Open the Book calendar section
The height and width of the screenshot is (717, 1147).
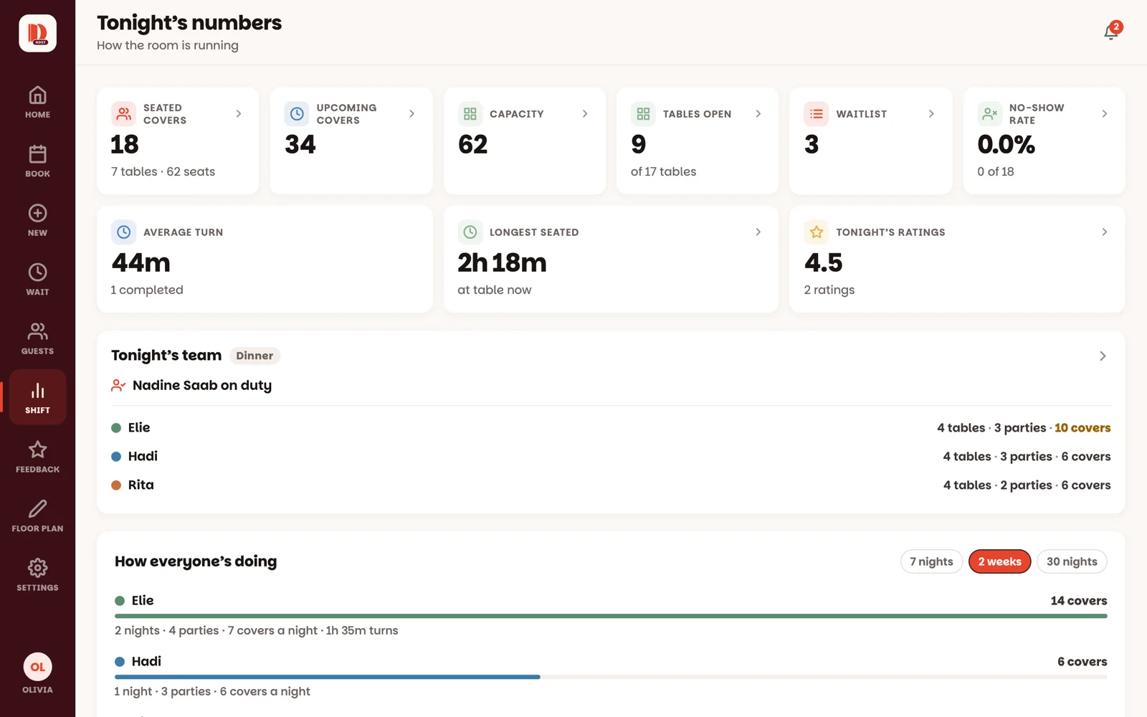click(37, 161)
